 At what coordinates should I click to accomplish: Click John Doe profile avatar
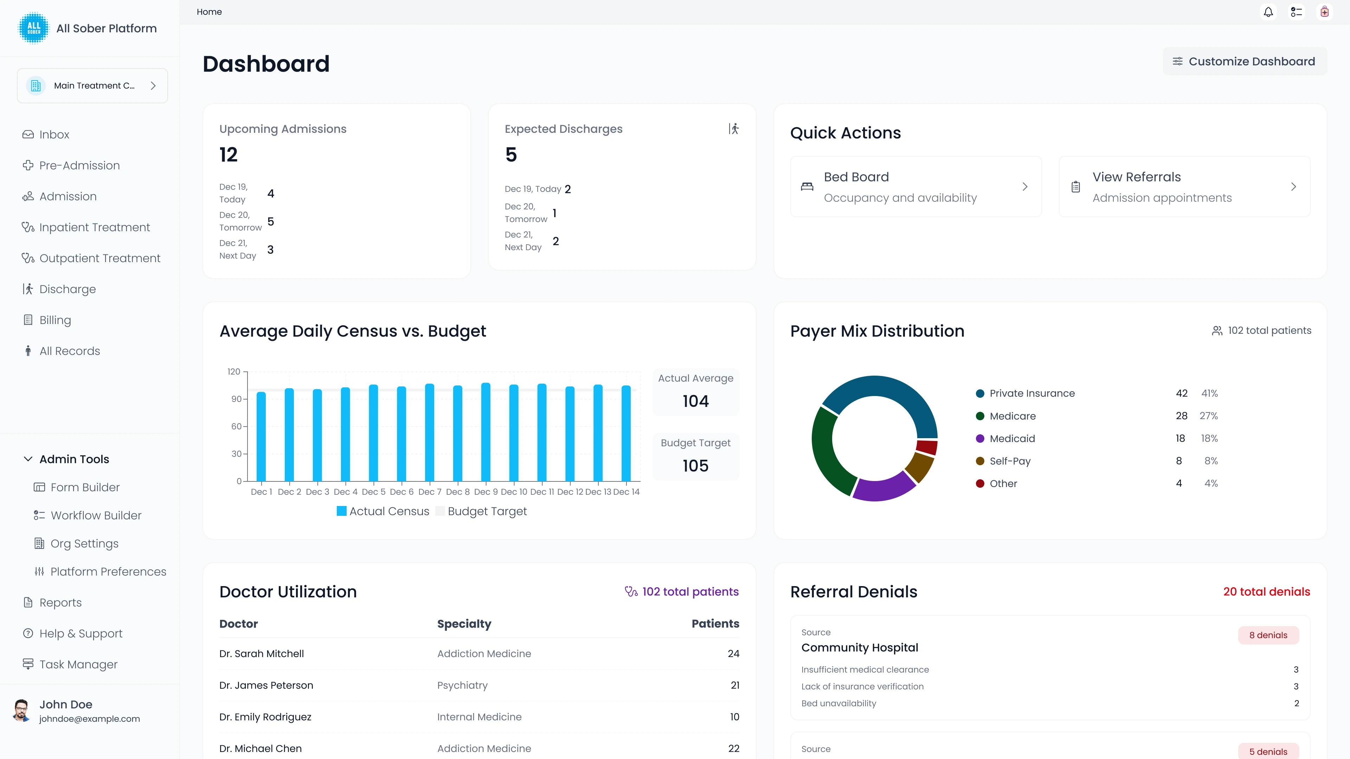(21, 711)
